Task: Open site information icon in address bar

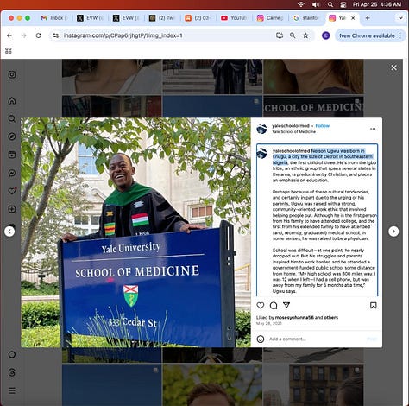Action: 56,35
